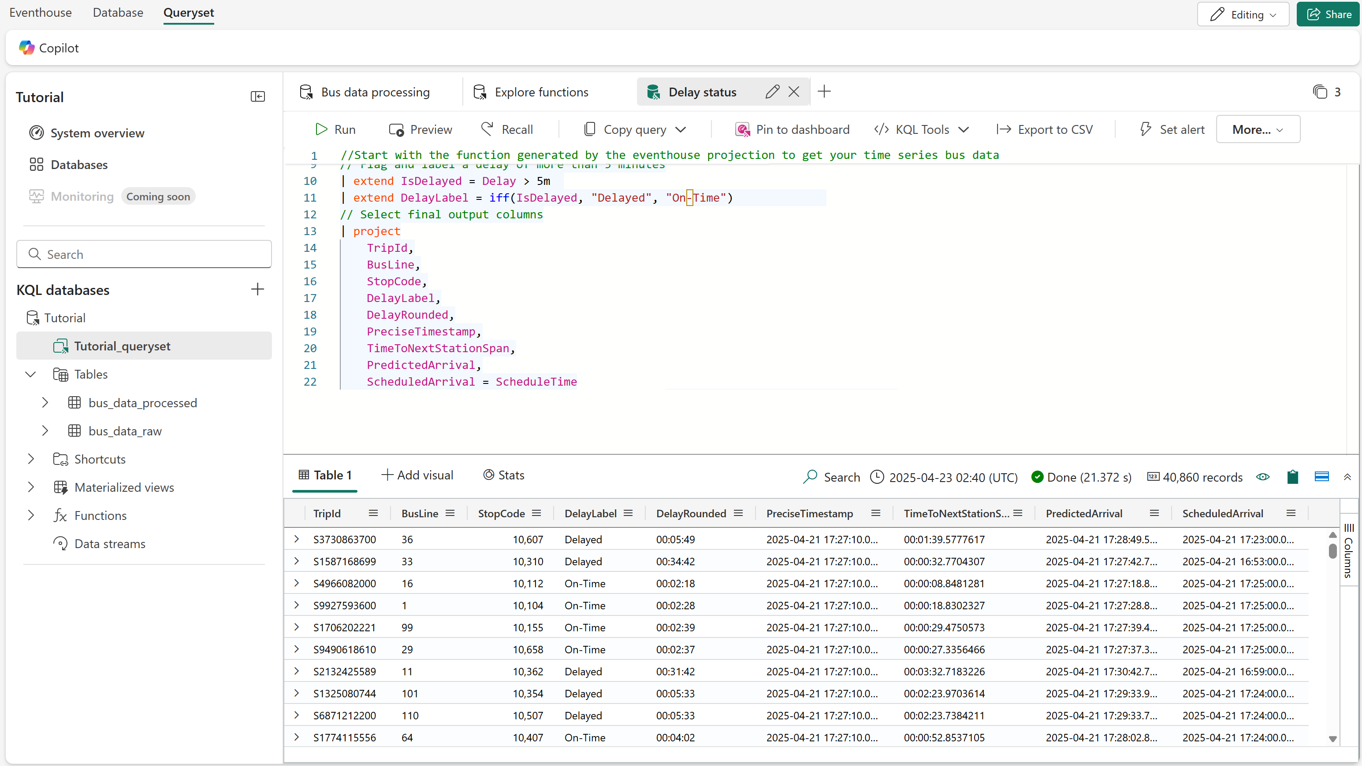Click Export to CSV

coord(1045,129)
